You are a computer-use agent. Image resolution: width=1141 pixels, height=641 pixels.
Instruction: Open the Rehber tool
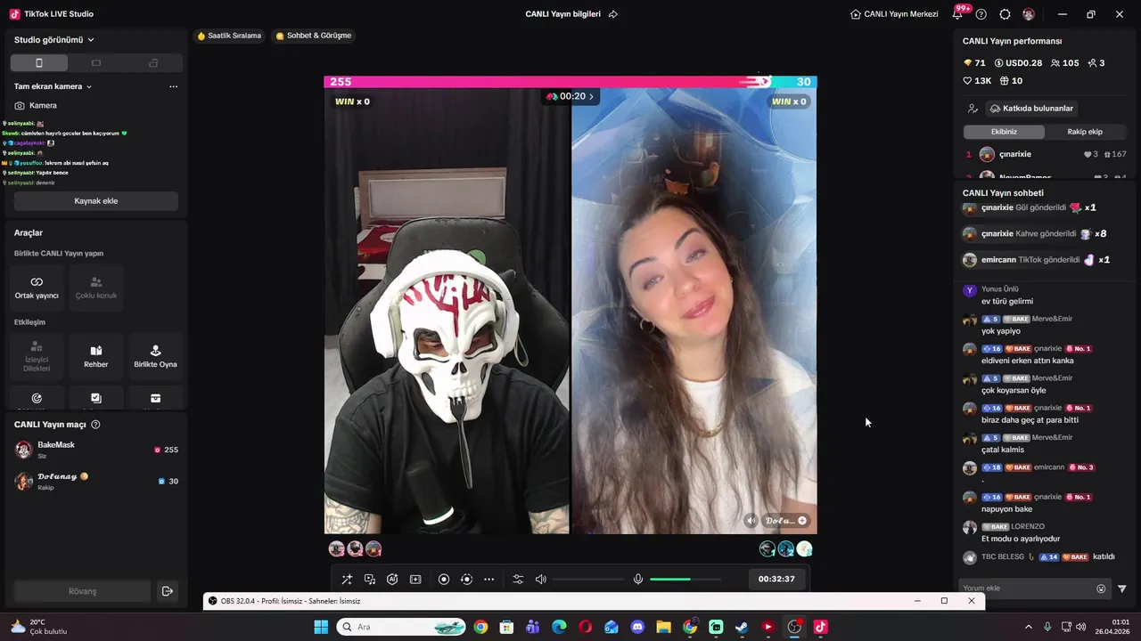pos(96,356)
